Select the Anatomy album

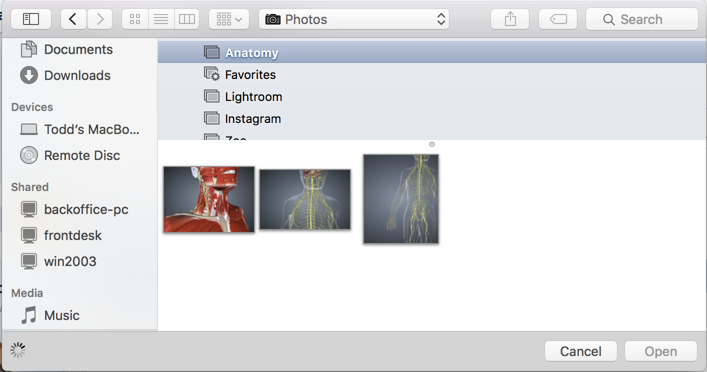click(251, 52)
